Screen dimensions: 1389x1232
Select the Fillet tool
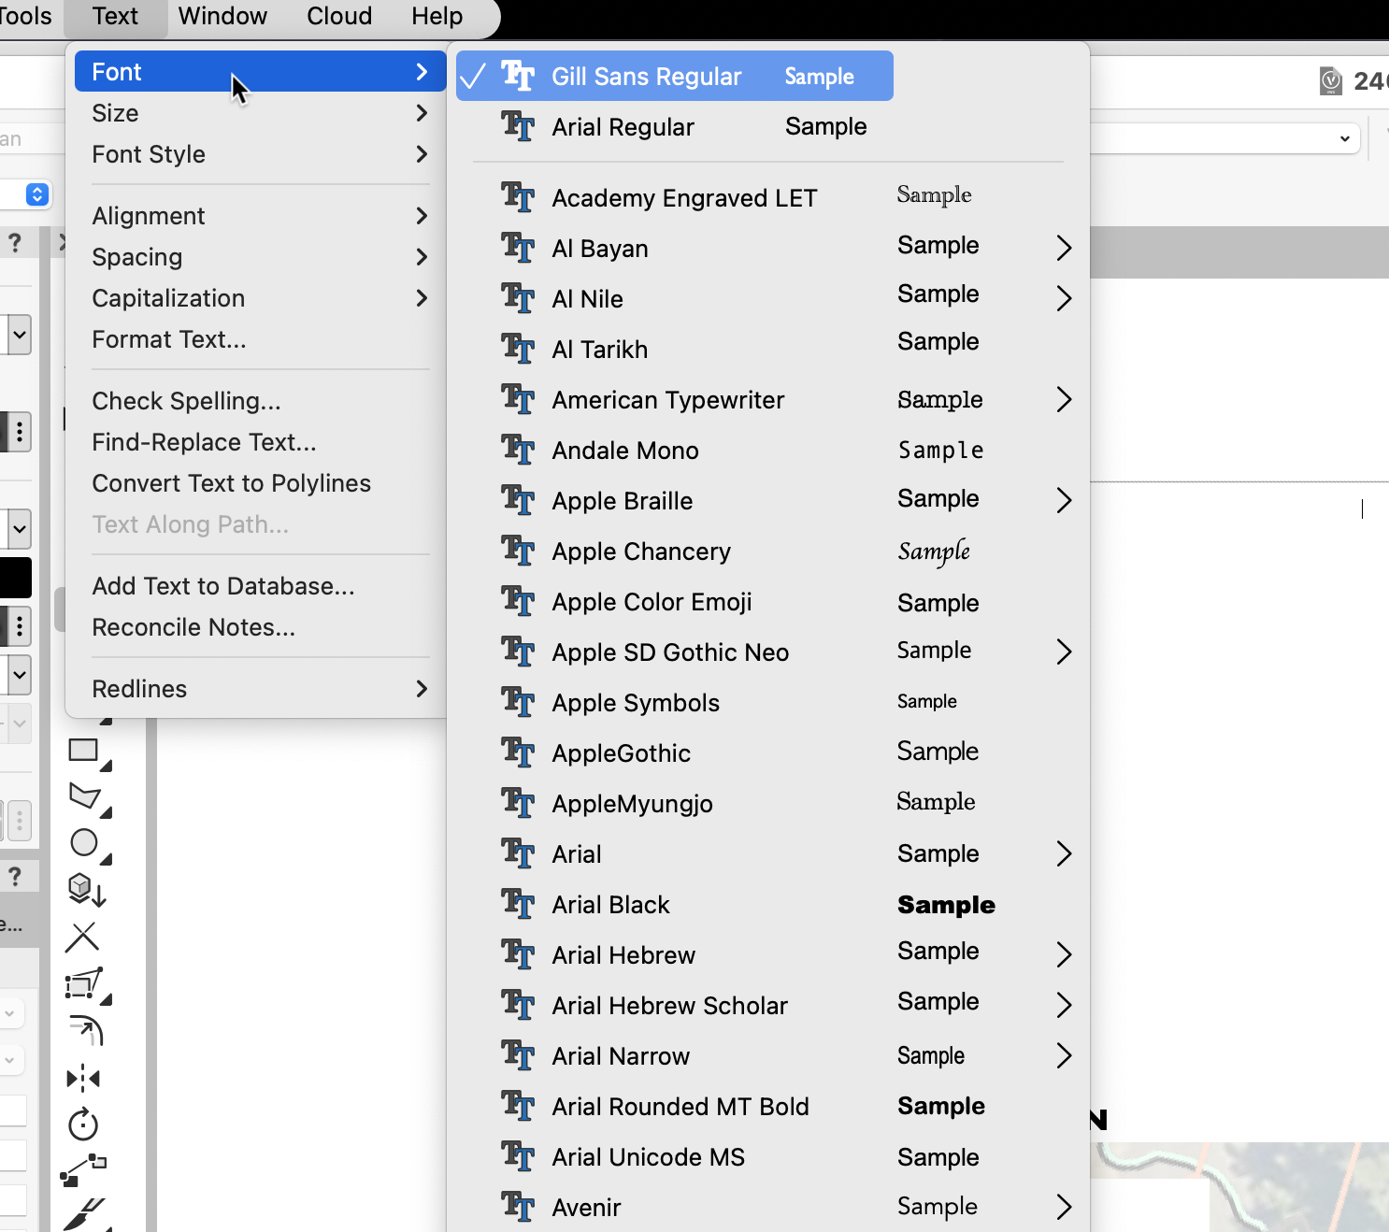click(x=85, y=1031)
